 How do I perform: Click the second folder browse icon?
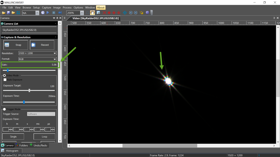tap(13, 13)
